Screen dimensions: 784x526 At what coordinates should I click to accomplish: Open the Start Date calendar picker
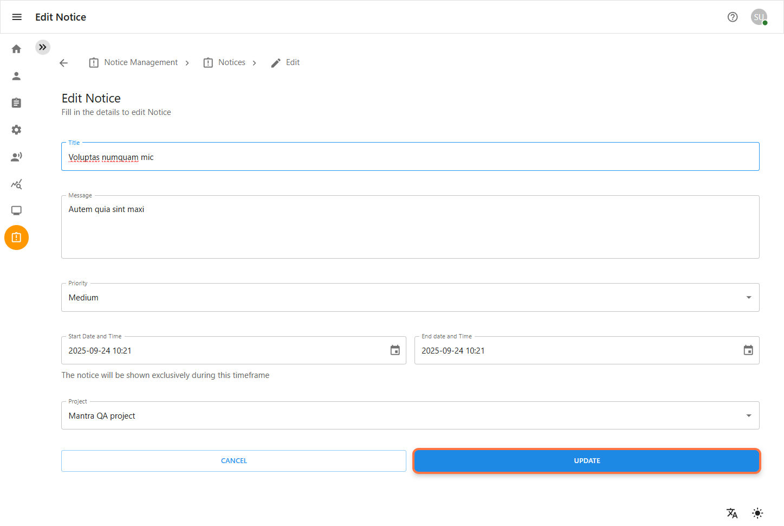(394, 350)
